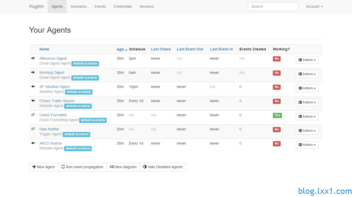
Task: Sort by Last Event In header
Action: coord(221,49)
